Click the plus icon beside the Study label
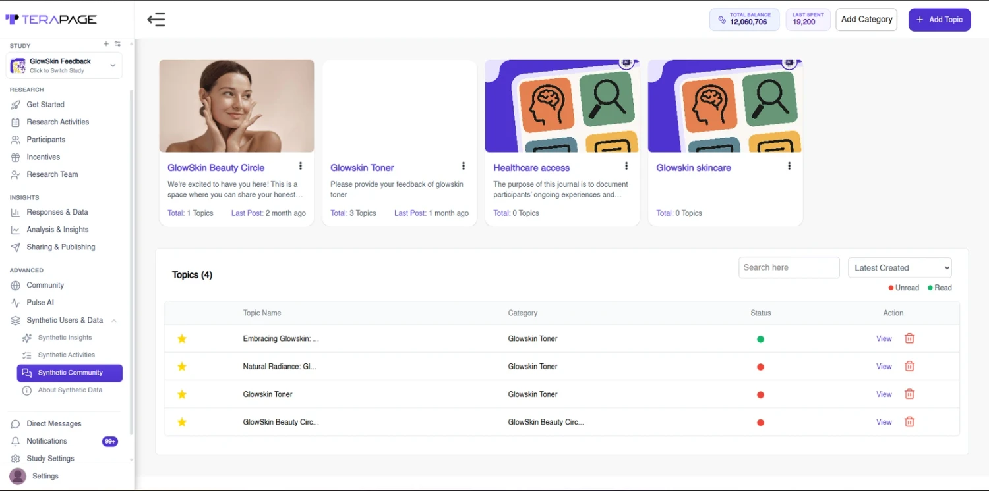 pyautogui.click(x=106, y=44)
